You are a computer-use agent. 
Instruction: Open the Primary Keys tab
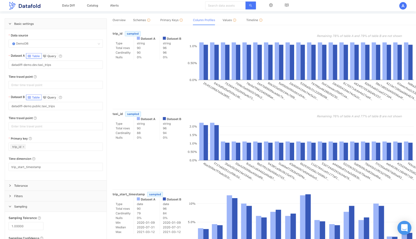[172, 20]
